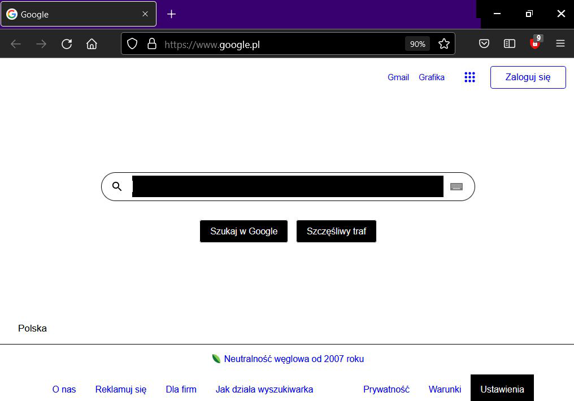Minimize the browser window
574x401 pixels.
[x=497, y=14]
